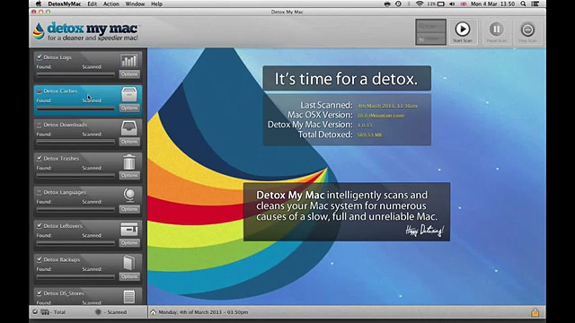575x323 pixels.
Task: Click the Detox Logs progress bar
Action: click(75, 74)
